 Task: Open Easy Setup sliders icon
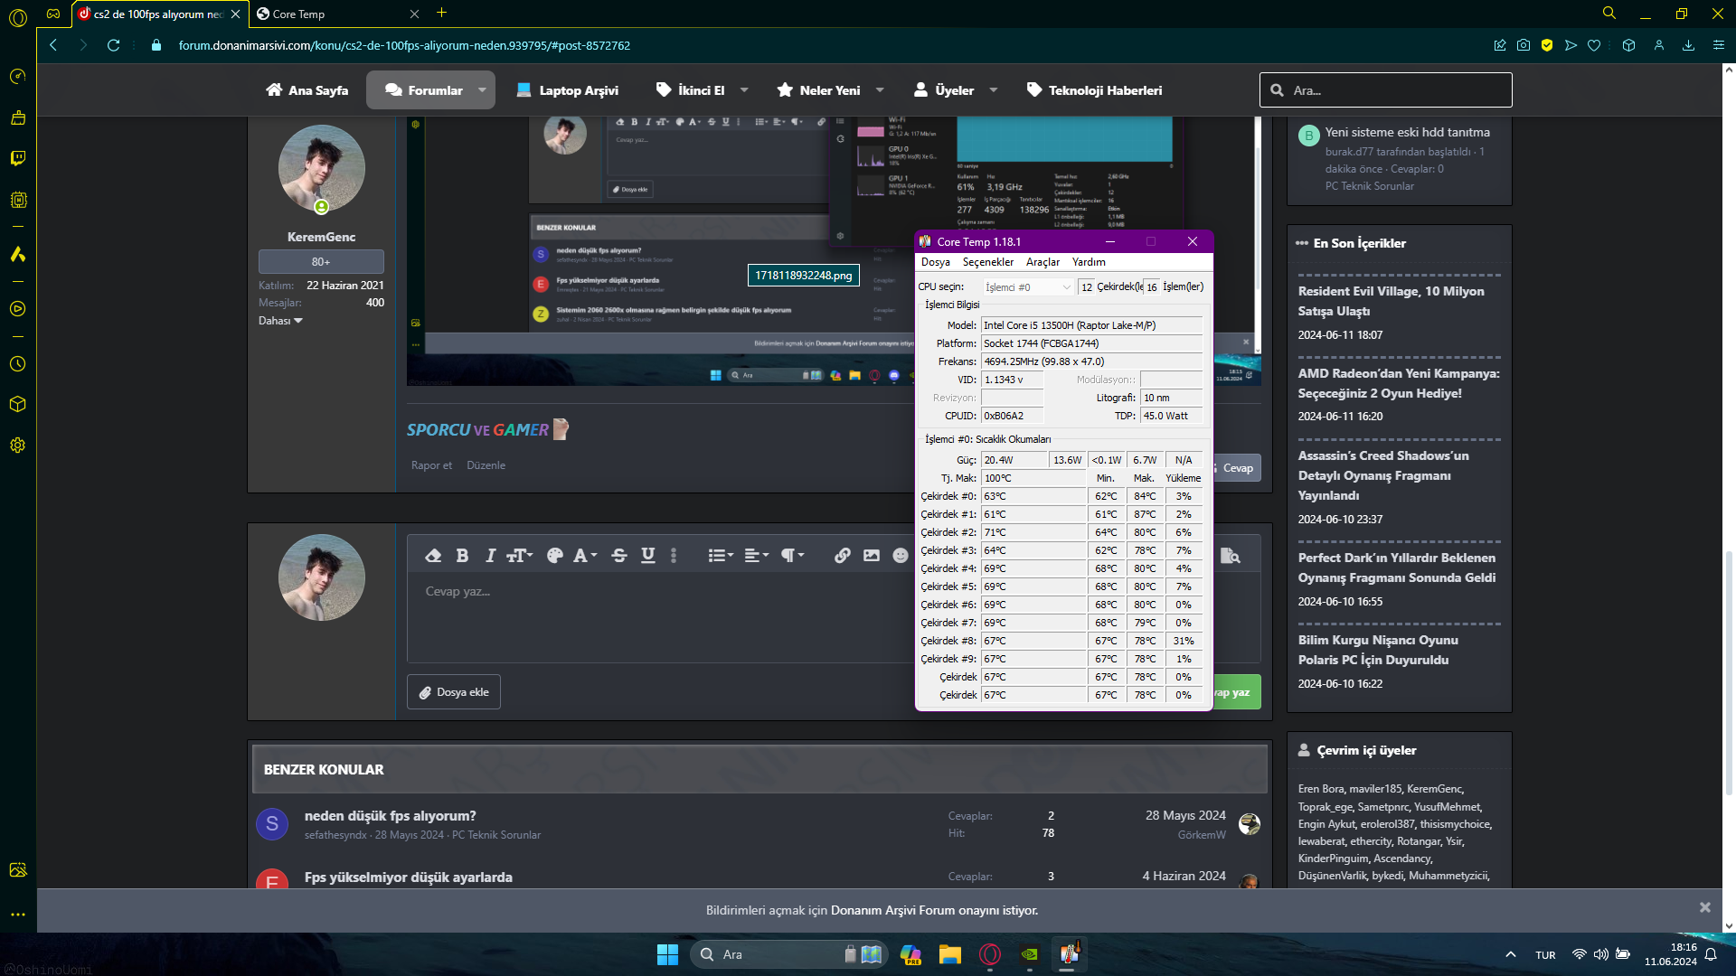click(1719, 45)
